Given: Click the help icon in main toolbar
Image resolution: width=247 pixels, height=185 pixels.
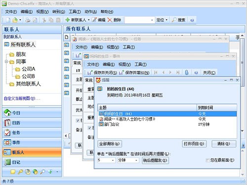Looking at the screenshot, I should [192, 20].
